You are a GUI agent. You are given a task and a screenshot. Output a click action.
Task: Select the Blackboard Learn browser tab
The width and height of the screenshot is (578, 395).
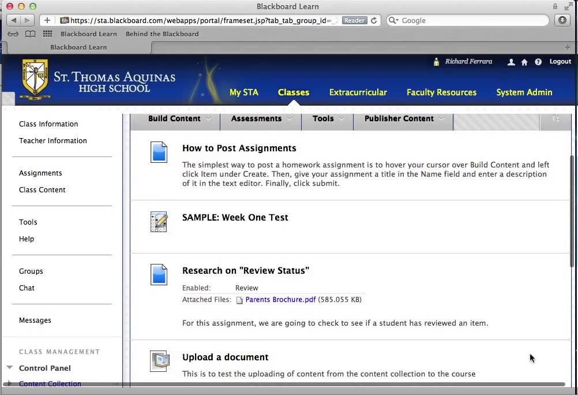(78, 47)
